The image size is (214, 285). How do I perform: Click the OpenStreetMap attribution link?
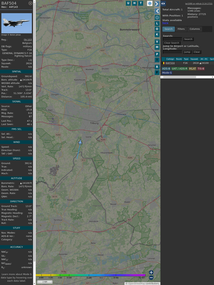pyautogui.click(x=137, y=283)
